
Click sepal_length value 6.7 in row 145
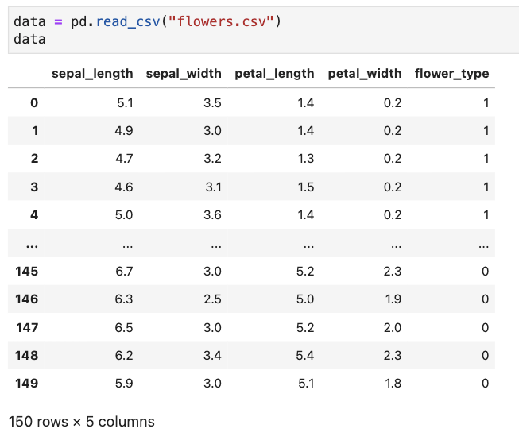125,272
